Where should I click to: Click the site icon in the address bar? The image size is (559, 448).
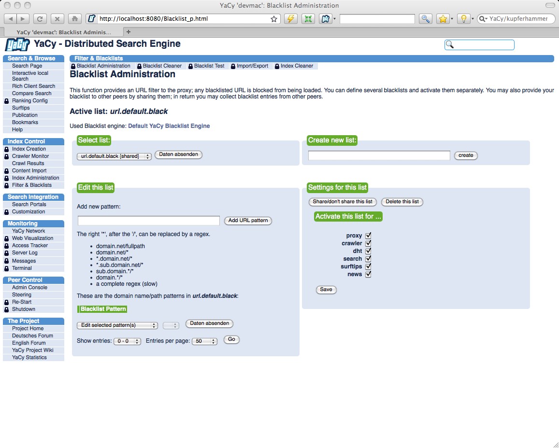(x=92, y=19)
